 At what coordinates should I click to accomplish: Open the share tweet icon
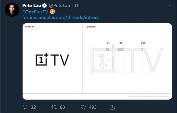[x=112, y=107]
